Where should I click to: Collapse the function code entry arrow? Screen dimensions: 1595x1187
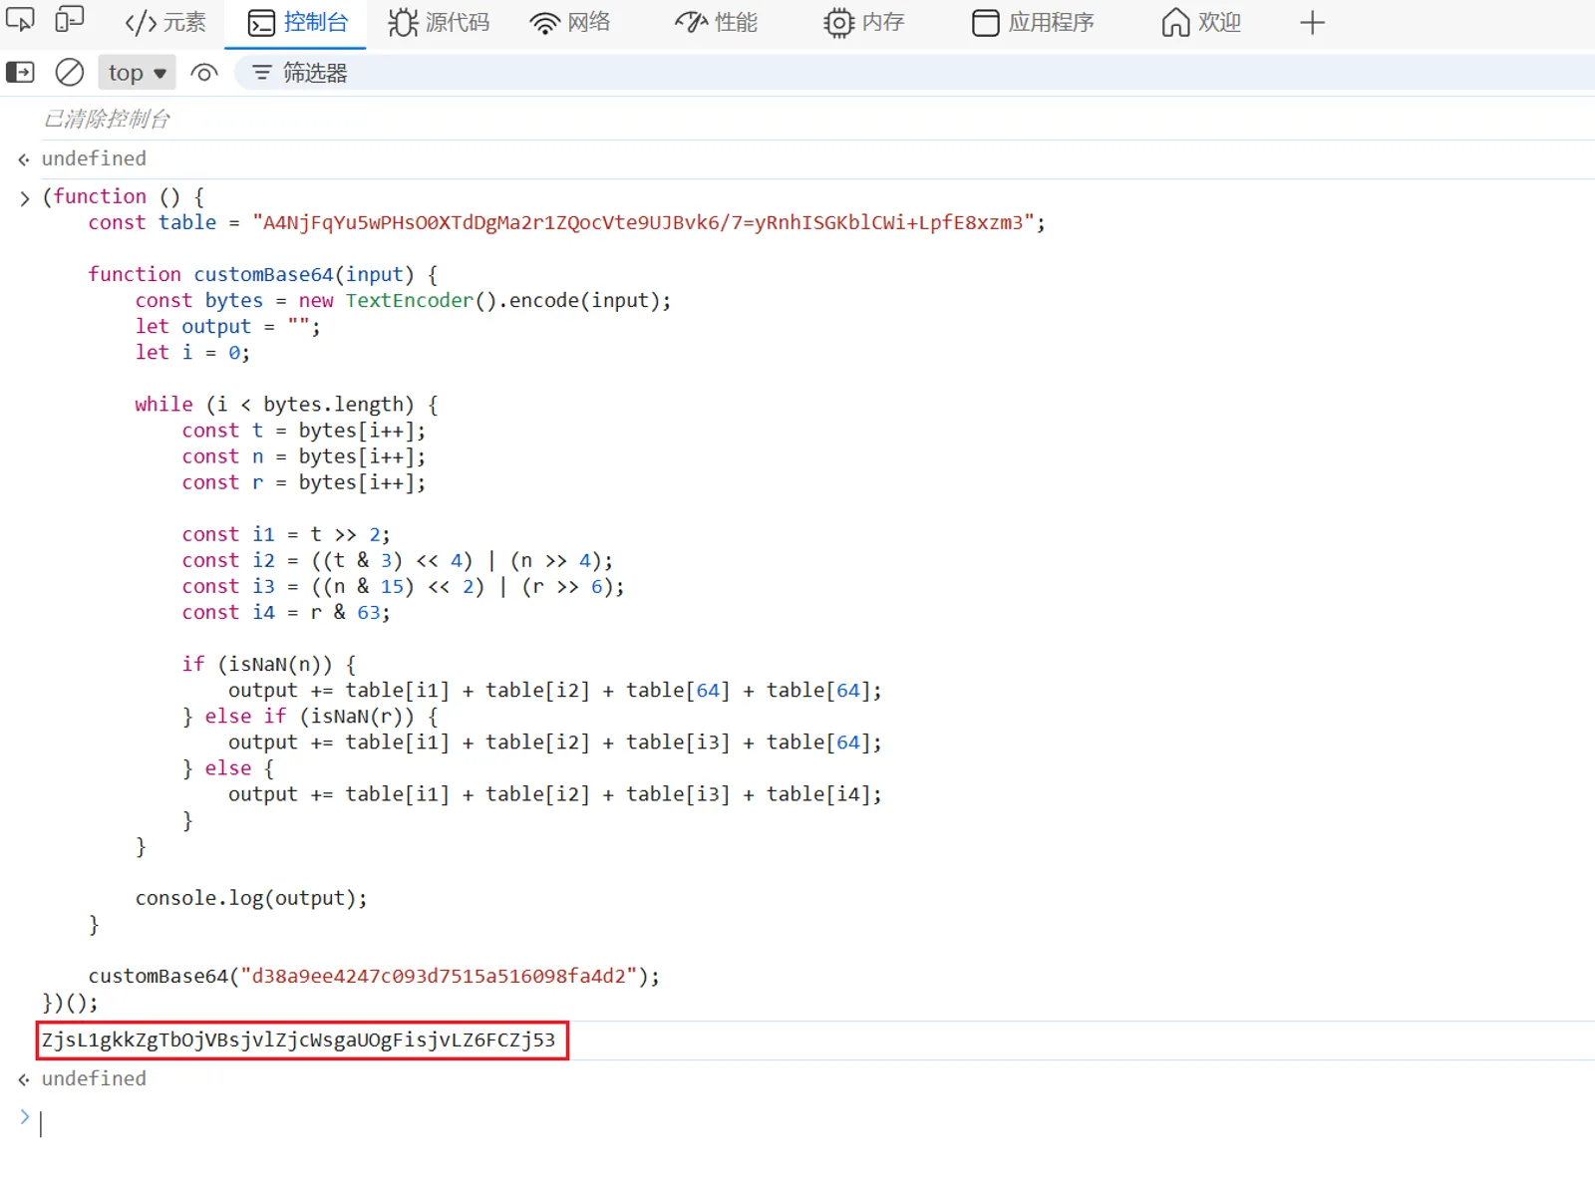[25, 198]
